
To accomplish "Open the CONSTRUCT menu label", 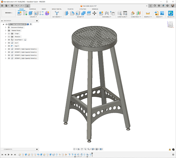I will pyautogui.click(x=136, y=17).
